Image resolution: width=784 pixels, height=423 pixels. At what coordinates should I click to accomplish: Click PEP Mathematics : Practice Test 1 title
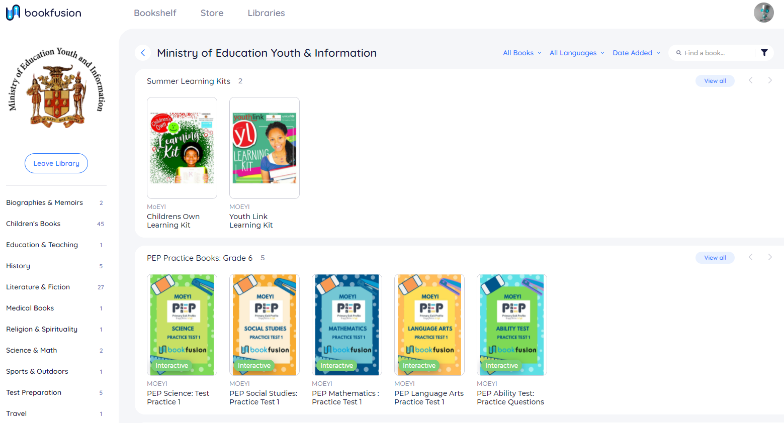345,397
